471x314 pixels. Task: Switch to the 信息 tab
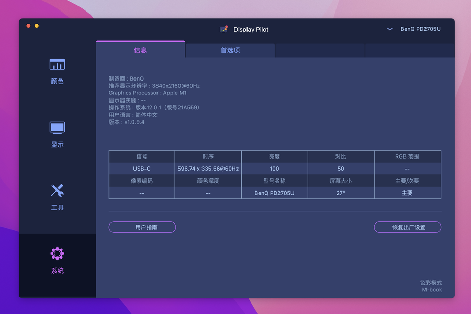[140, 50]
